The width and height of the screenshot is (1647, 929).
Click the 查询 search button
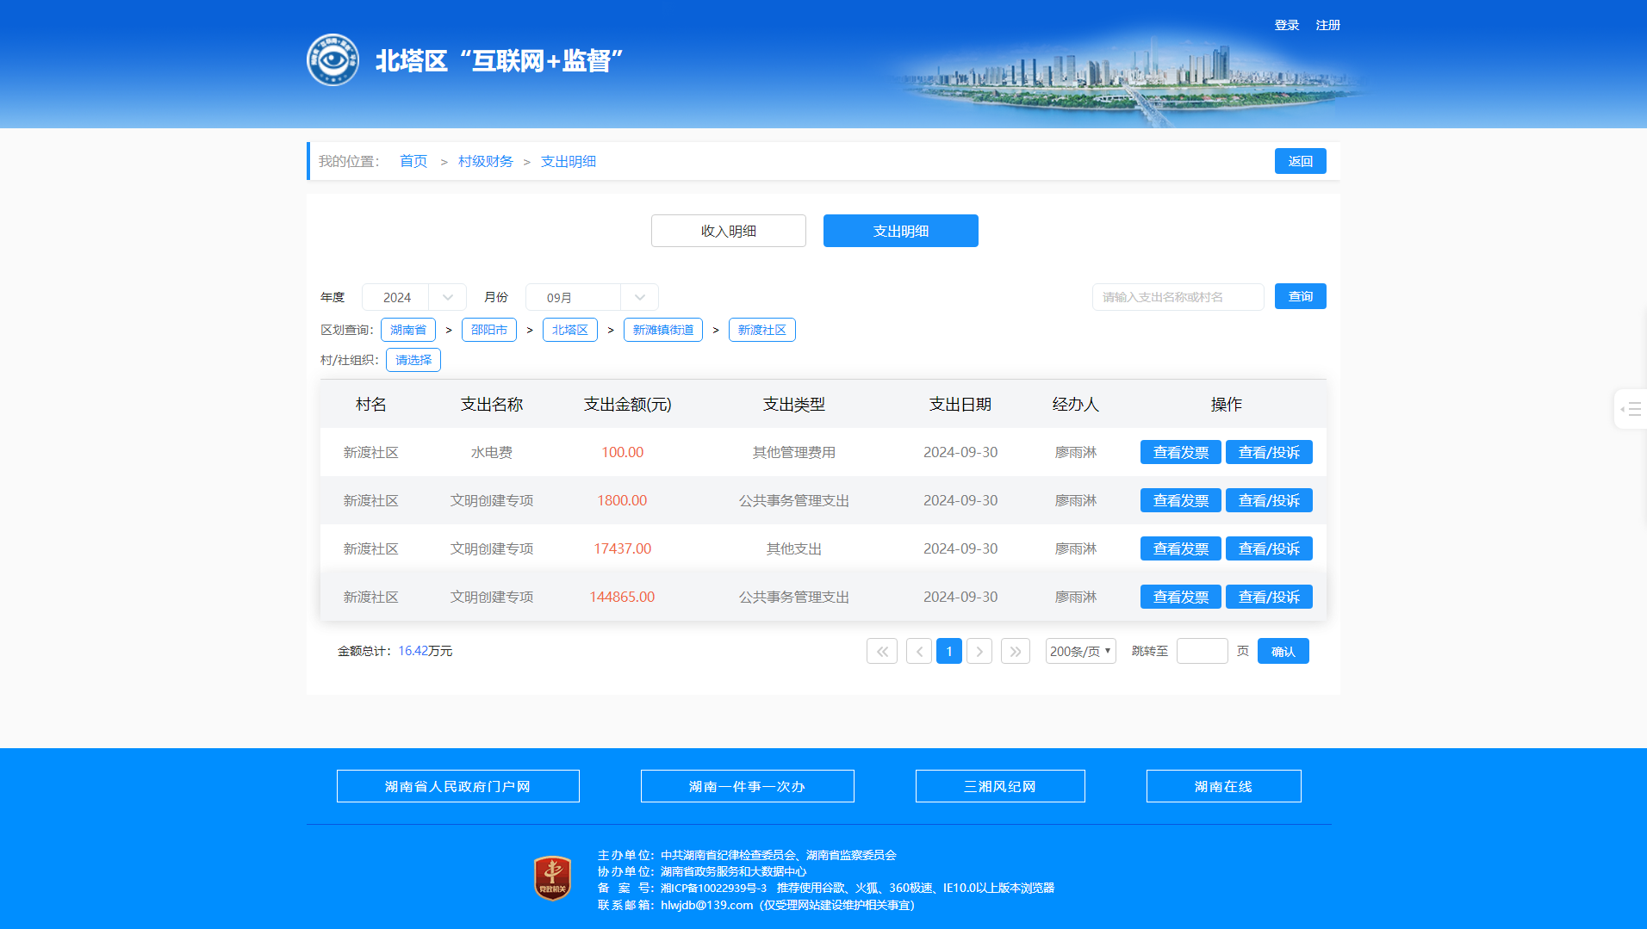pyautogui.click(x=1300, y=297)
